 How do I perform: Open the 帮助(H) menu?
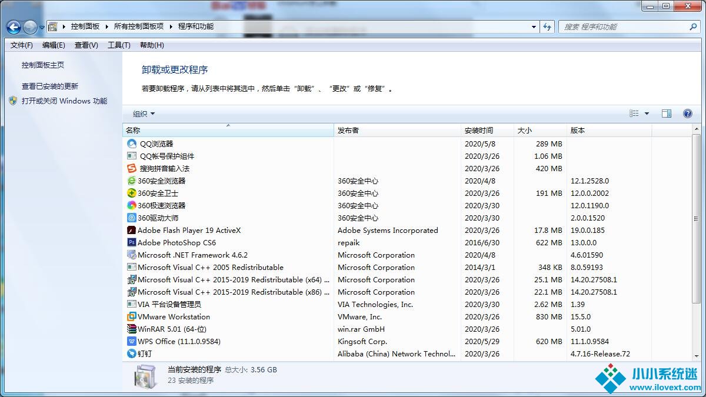coord(152,45)
